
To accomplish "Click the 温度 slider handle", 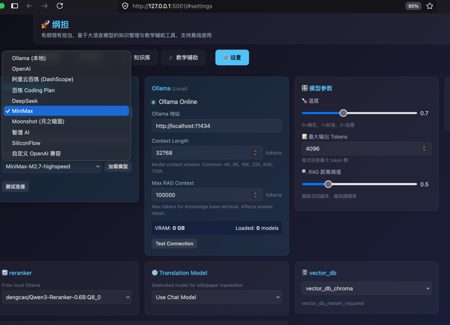I will (343, 113).
